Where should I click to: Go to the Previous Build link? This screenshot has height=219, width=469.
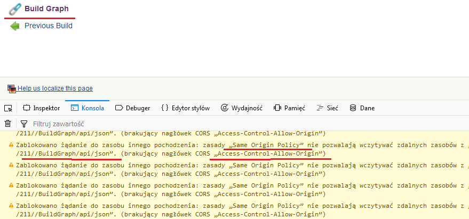49,26
